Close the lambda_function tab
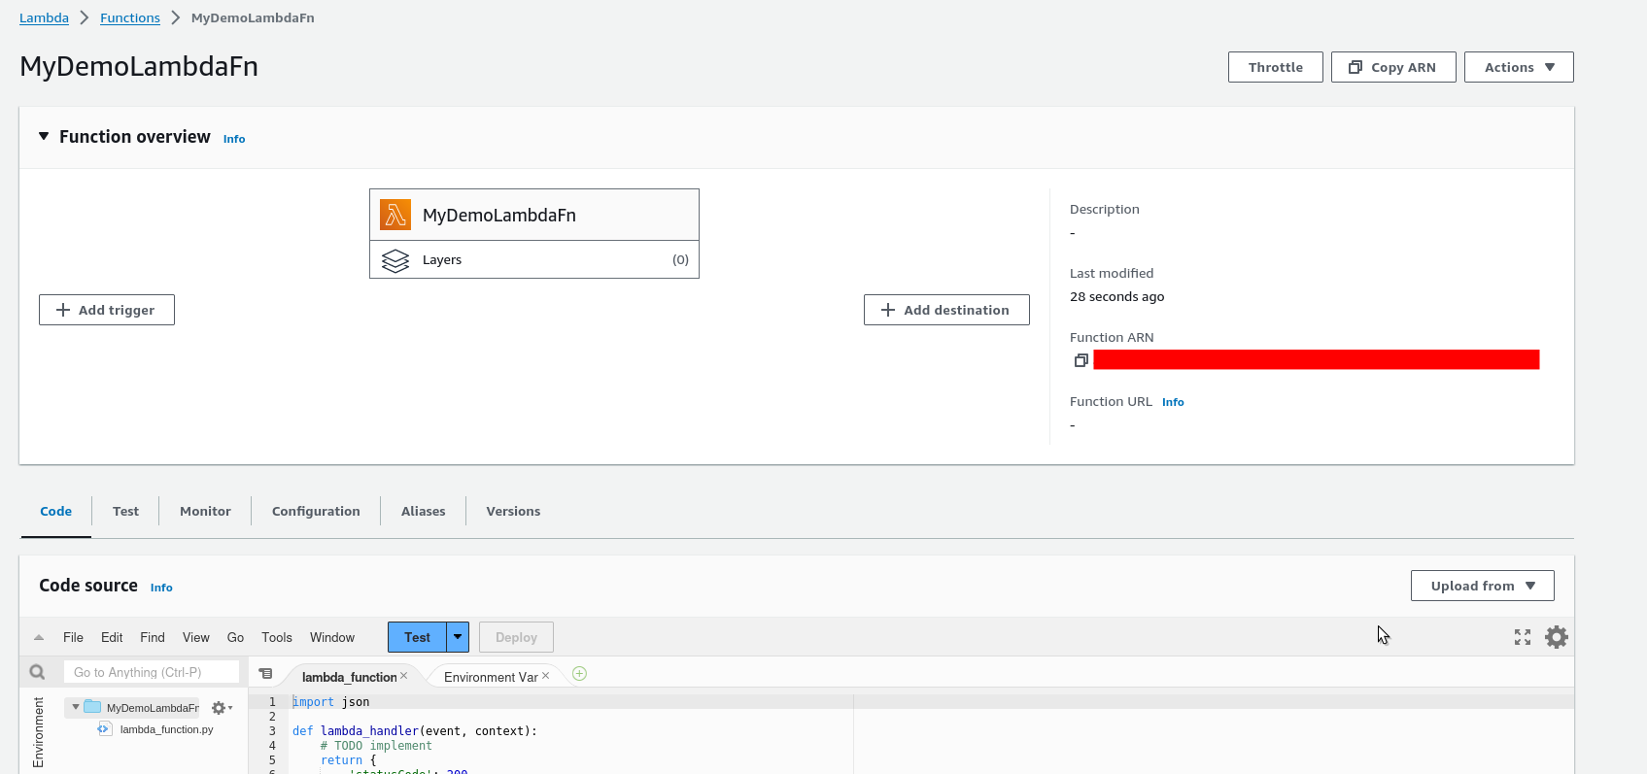 click(404, 676)
